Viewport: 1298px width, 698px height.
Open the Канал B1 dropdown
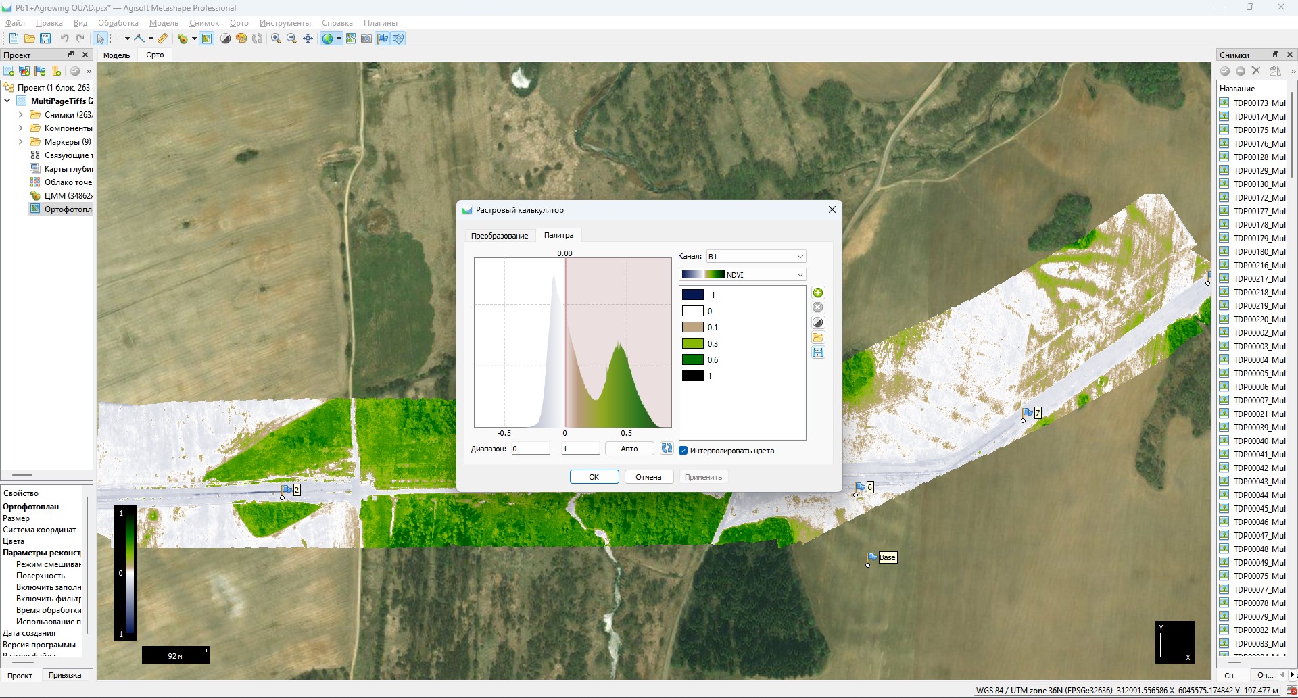pos(756,256)
